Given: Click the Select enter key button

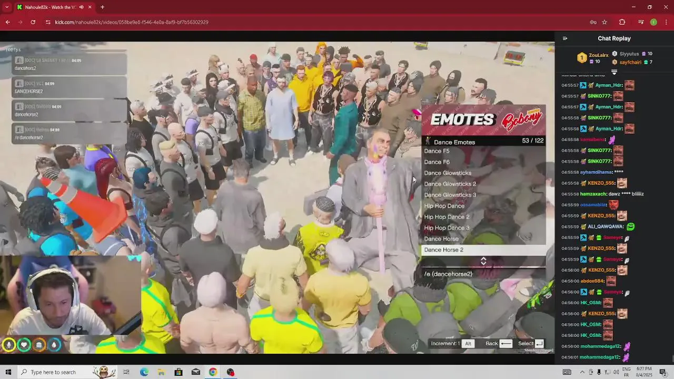Looking at the screenshot, I should (539, 344).
